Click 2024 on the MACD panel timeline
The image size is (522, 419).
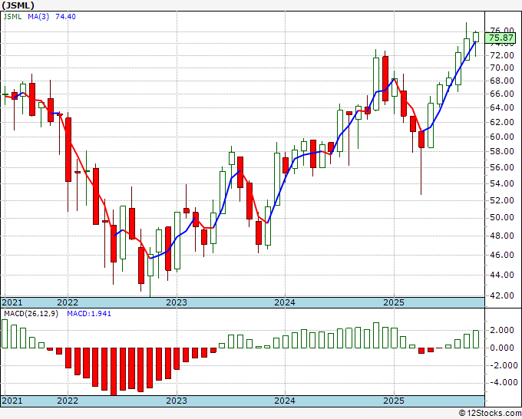pos(285,401)
